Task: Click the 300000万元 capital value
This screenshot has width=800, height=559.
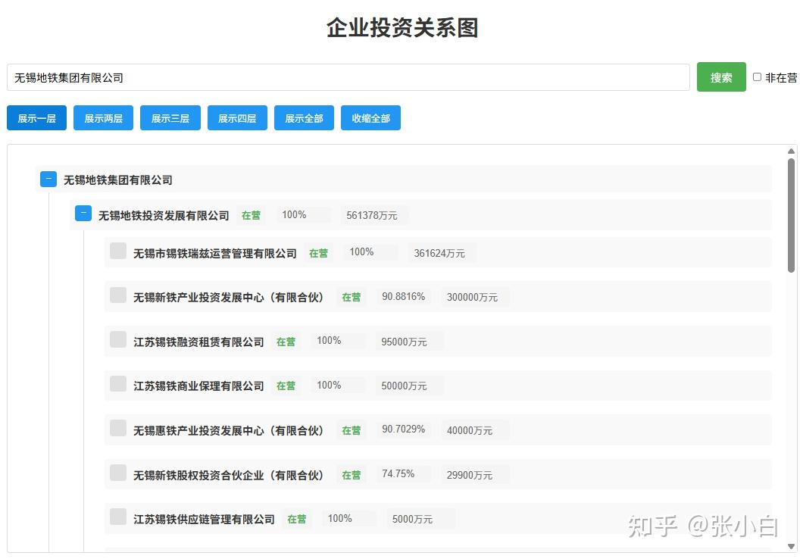Action: point(472,298)
